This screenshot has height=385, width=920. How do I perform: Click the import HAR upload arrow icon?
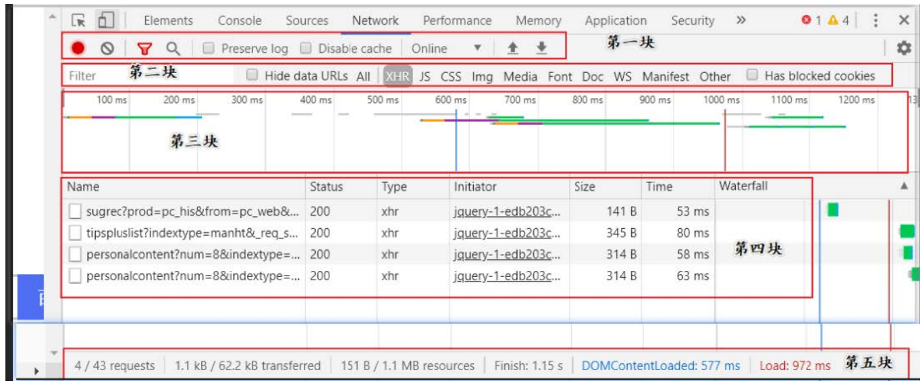coord(512,48)
